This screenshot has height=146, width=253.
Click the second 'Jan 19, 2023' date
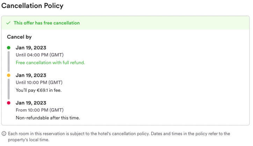tap(31, 75)
